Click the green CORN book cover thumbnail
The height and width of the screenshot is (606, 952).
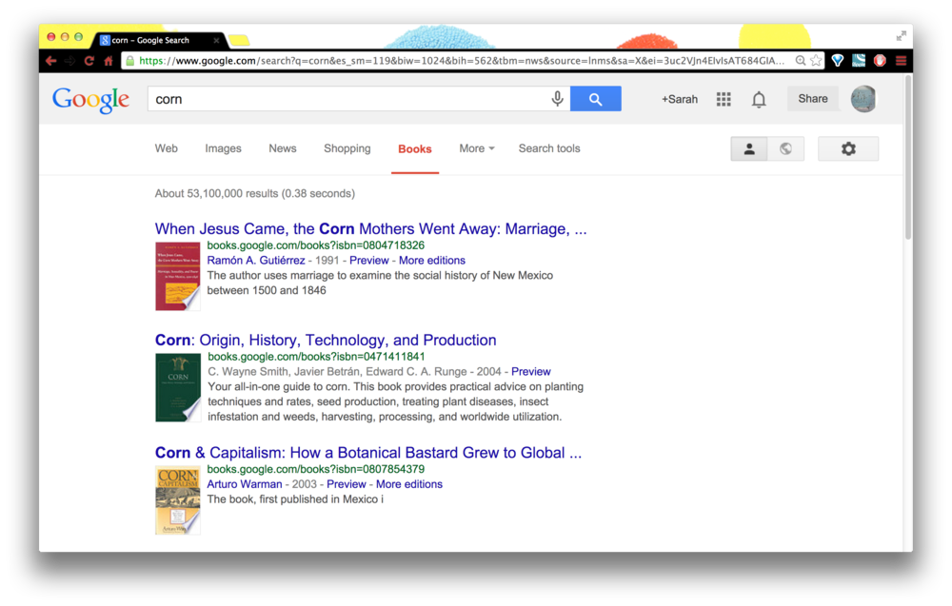[178, 387]
